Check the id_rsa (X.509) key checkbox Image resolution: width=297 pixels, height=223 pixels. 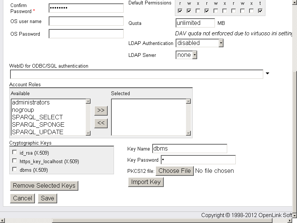[x=14, y=152]
